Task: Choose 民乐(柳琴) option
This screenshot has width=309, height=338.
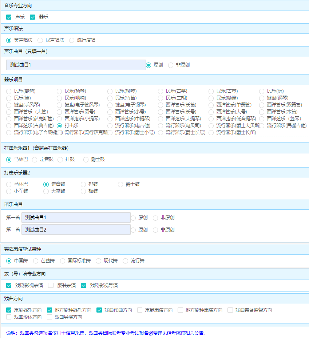Action: [110, 91]
